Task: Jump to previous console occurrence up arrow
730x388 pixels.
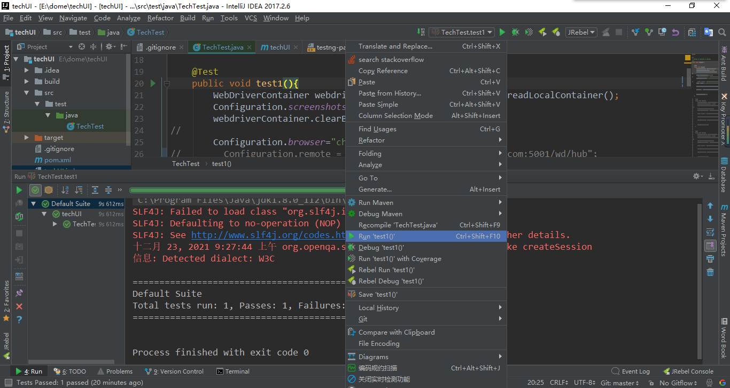Action: (x=710, y=205)
